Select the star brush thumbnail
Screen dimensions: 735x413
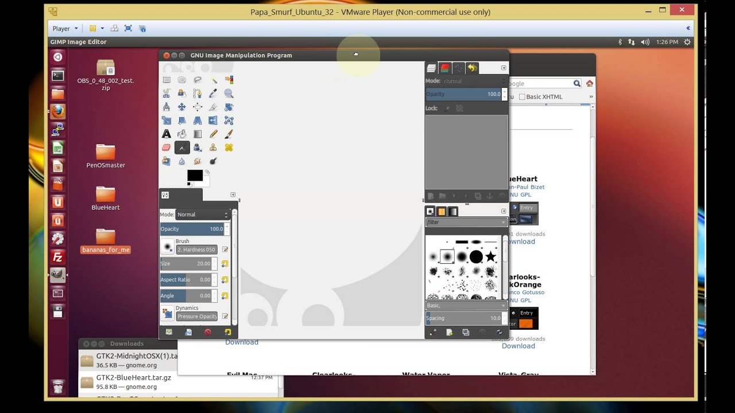point(490,256)
